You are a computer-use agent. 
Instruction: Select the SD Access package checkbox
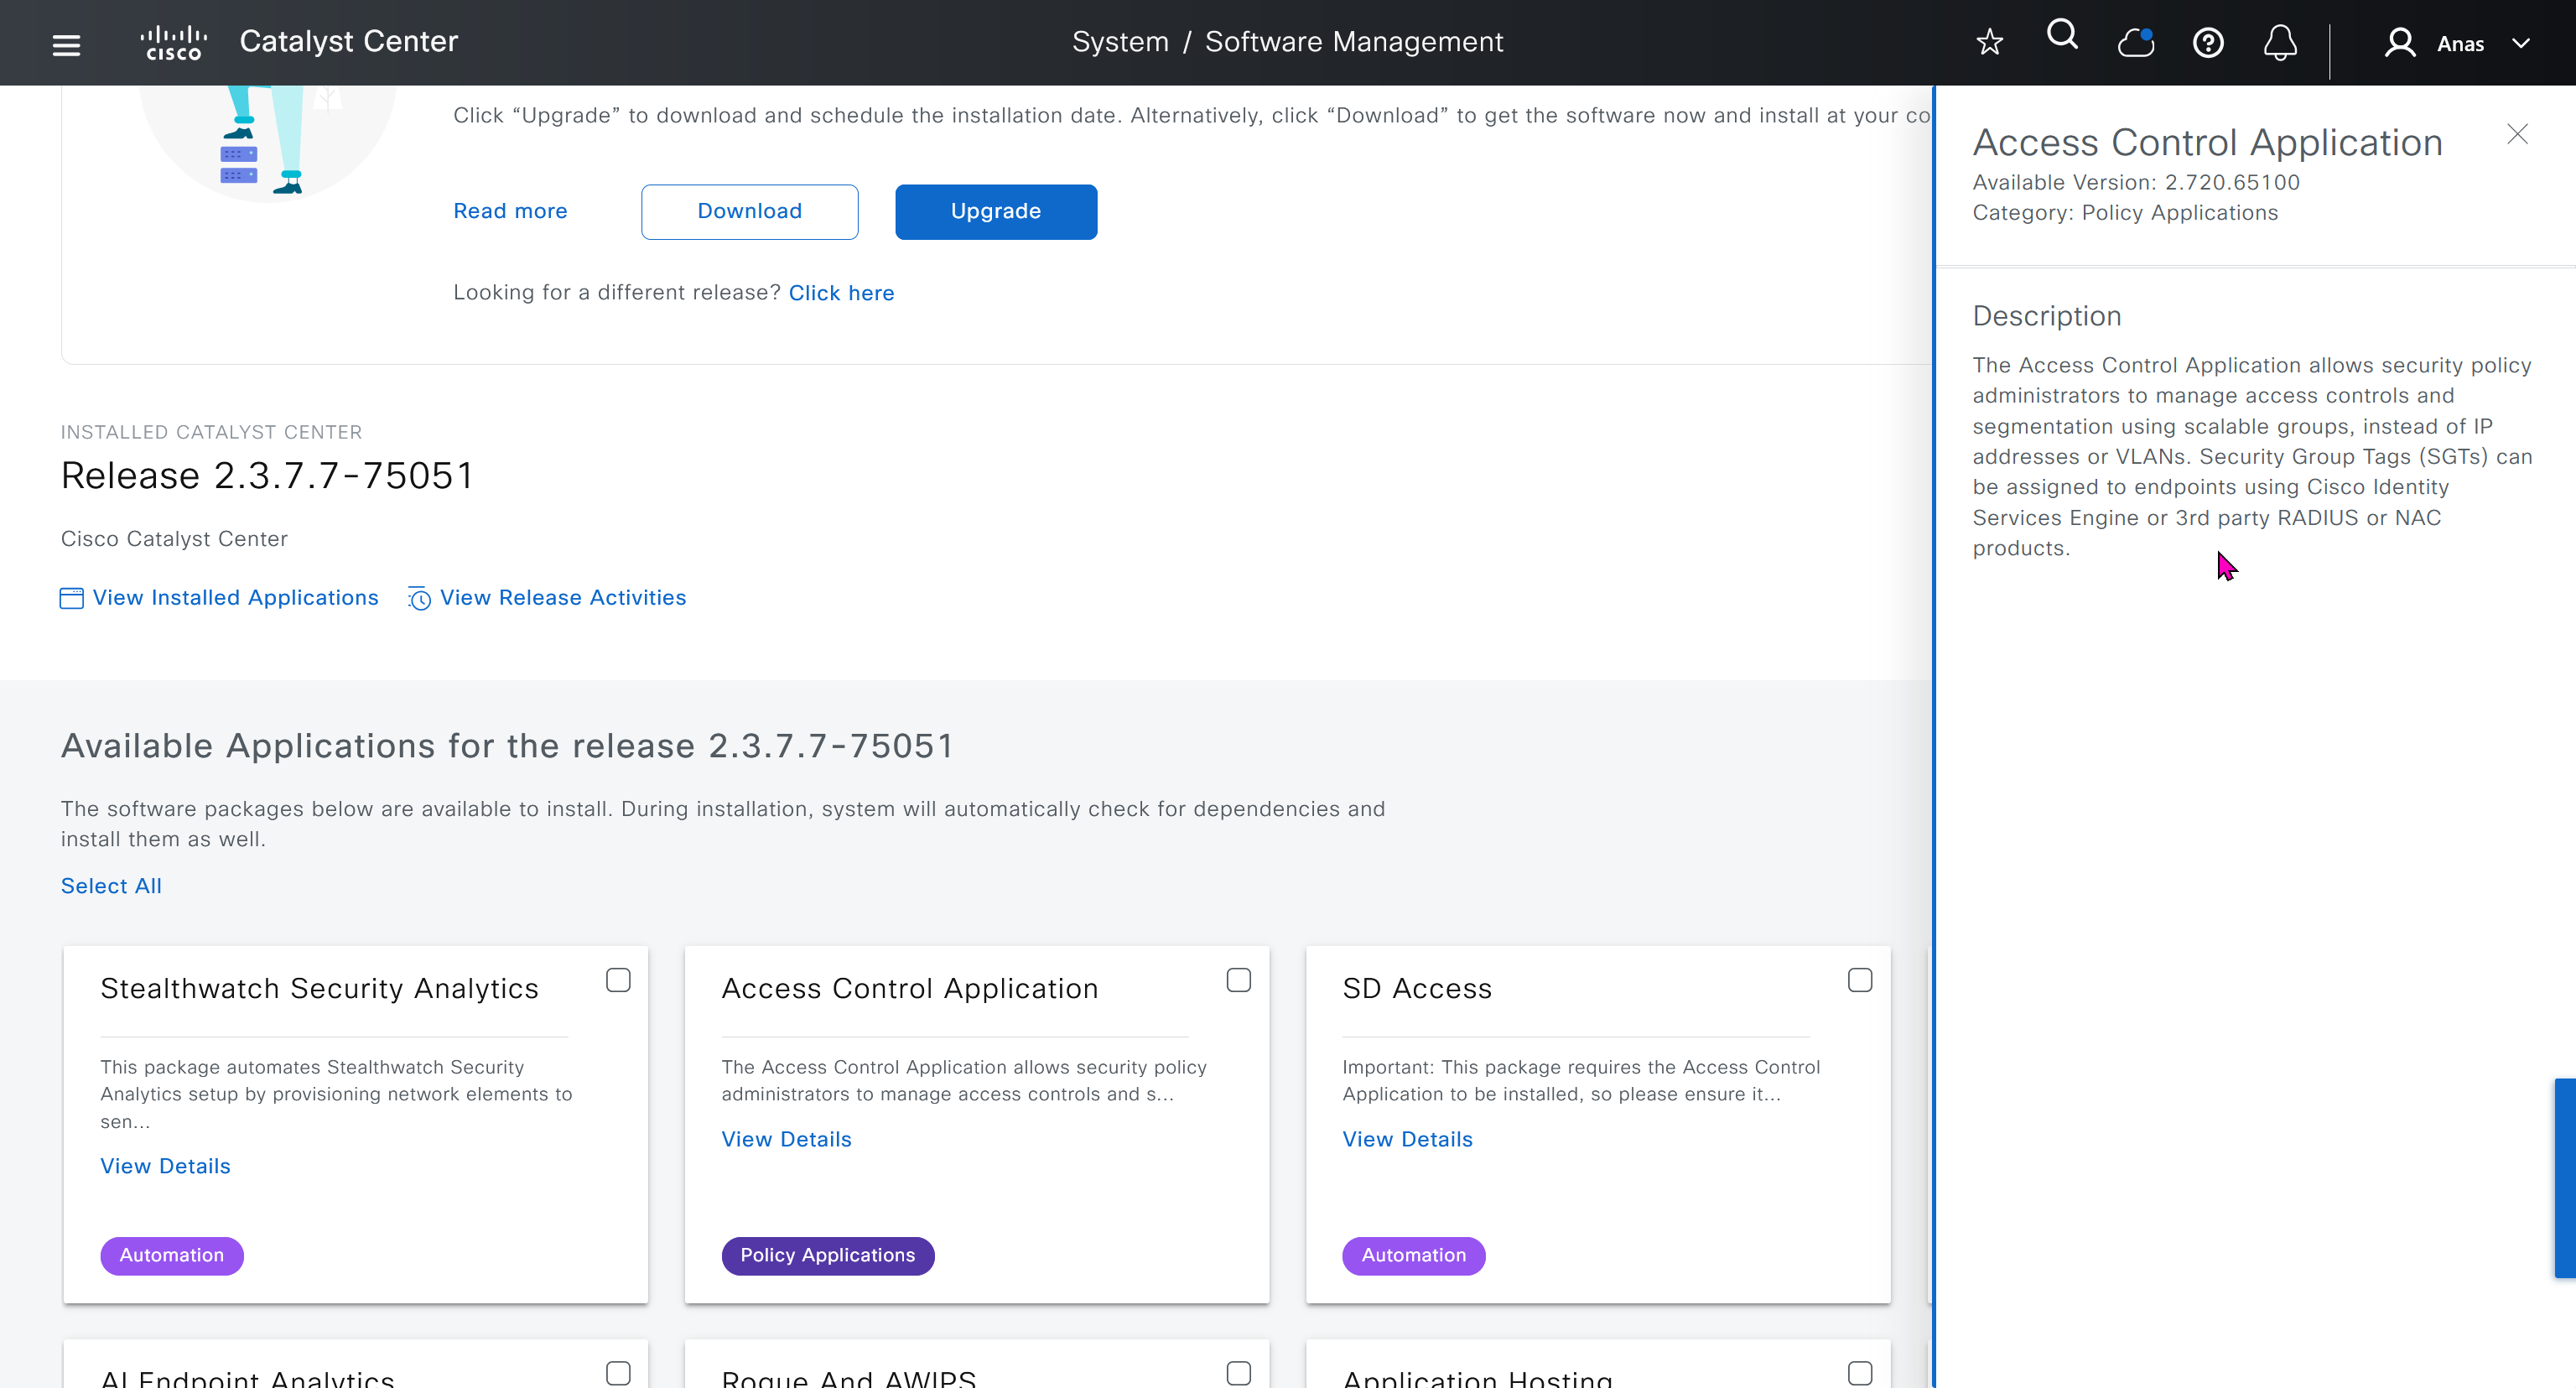point(1859,980)
